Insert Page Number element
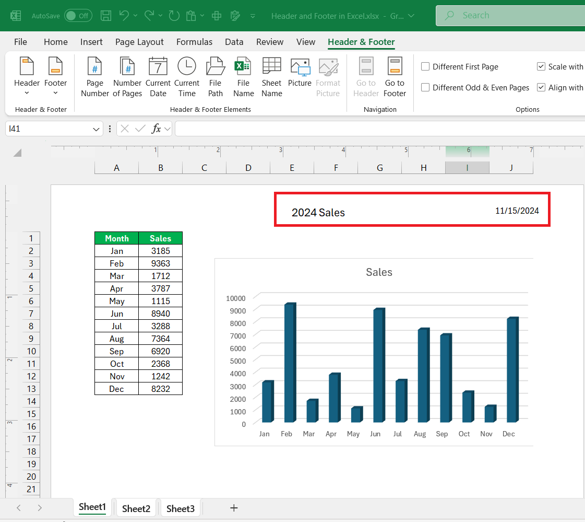Screen dimensions: 585x522 point(95,77)
